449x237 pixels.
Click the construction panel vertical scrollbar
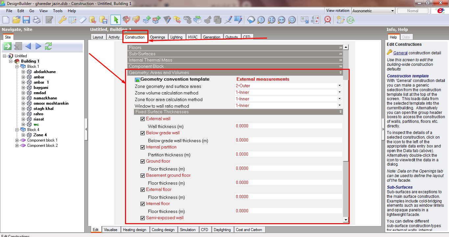click(345, 133)
